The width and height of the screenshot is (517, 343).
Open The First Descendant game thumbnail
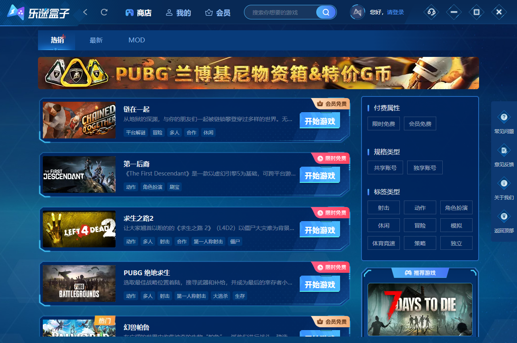click(x=79, y=174)
